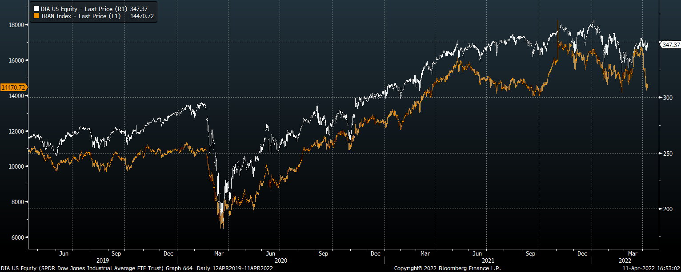The image size is (681, 272).
Task: Click the 18000 left axis label
Action: (x=16, y=25)
